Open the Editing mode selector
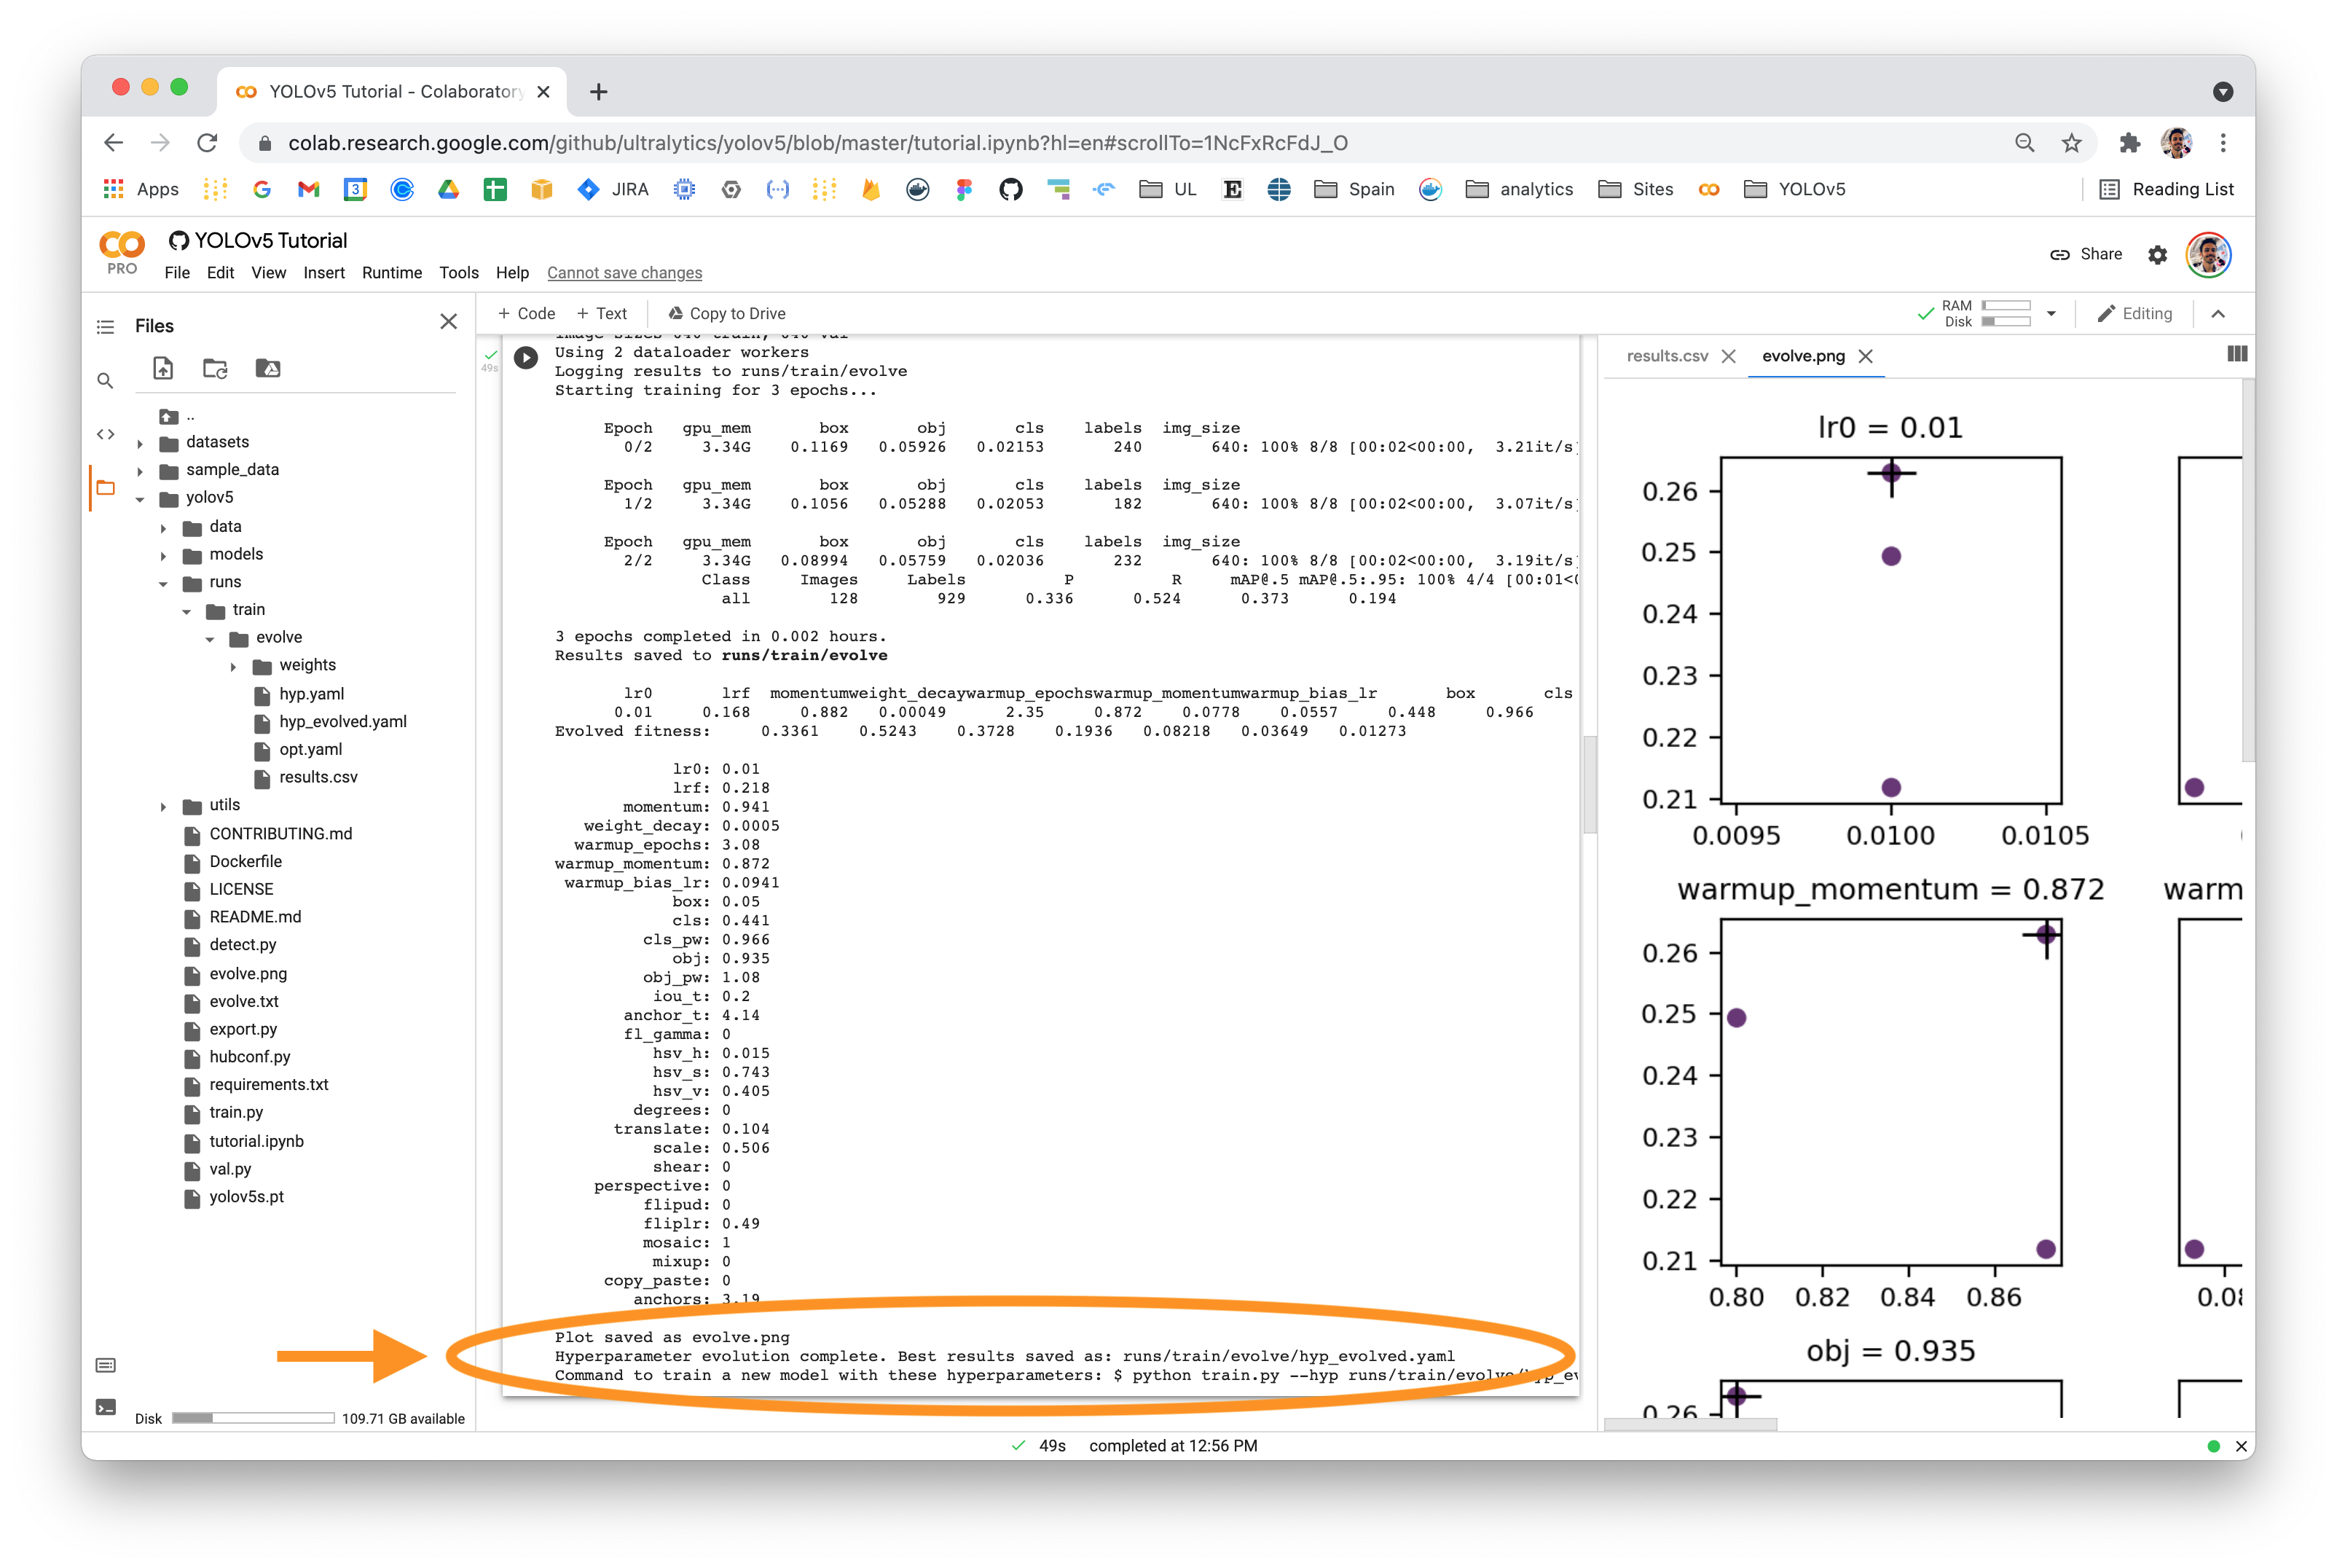 pyautogui.click(x=2134, y=314)
